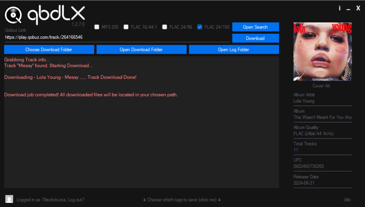This screenshot has height=207, width=365.
Task: Open the info "i" about button
Action: [340, 8]
